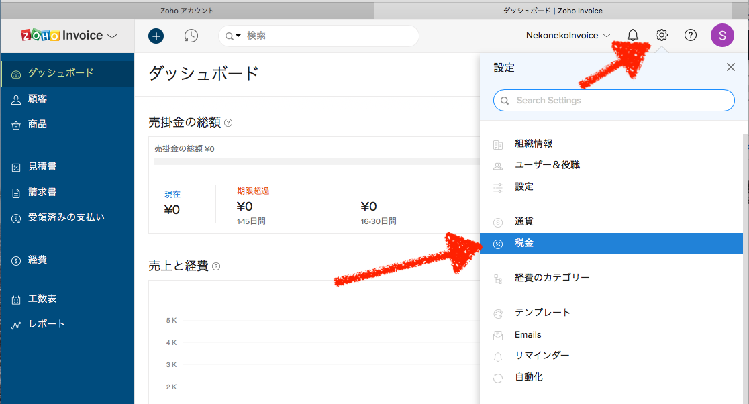
Task: Click the purple user avatar
Action: pos(722,36)
